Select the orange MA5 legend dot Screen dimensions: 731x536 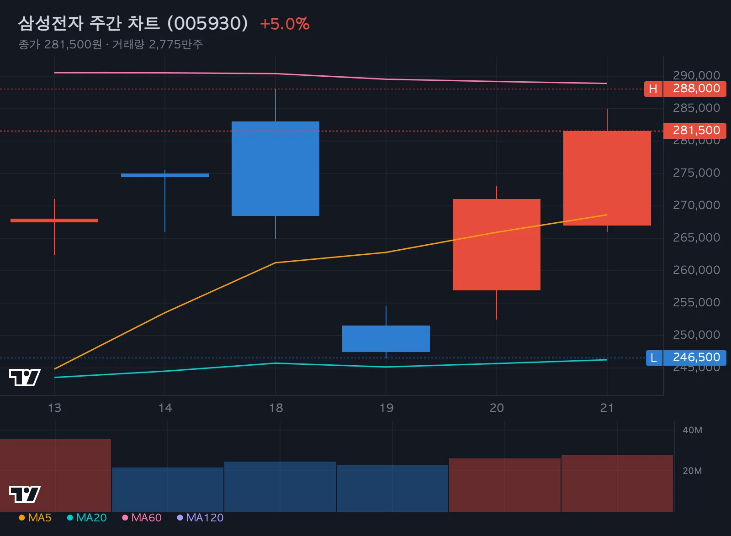click(x=21, y=518)
